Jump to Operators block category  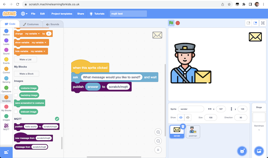coord(6,89)
